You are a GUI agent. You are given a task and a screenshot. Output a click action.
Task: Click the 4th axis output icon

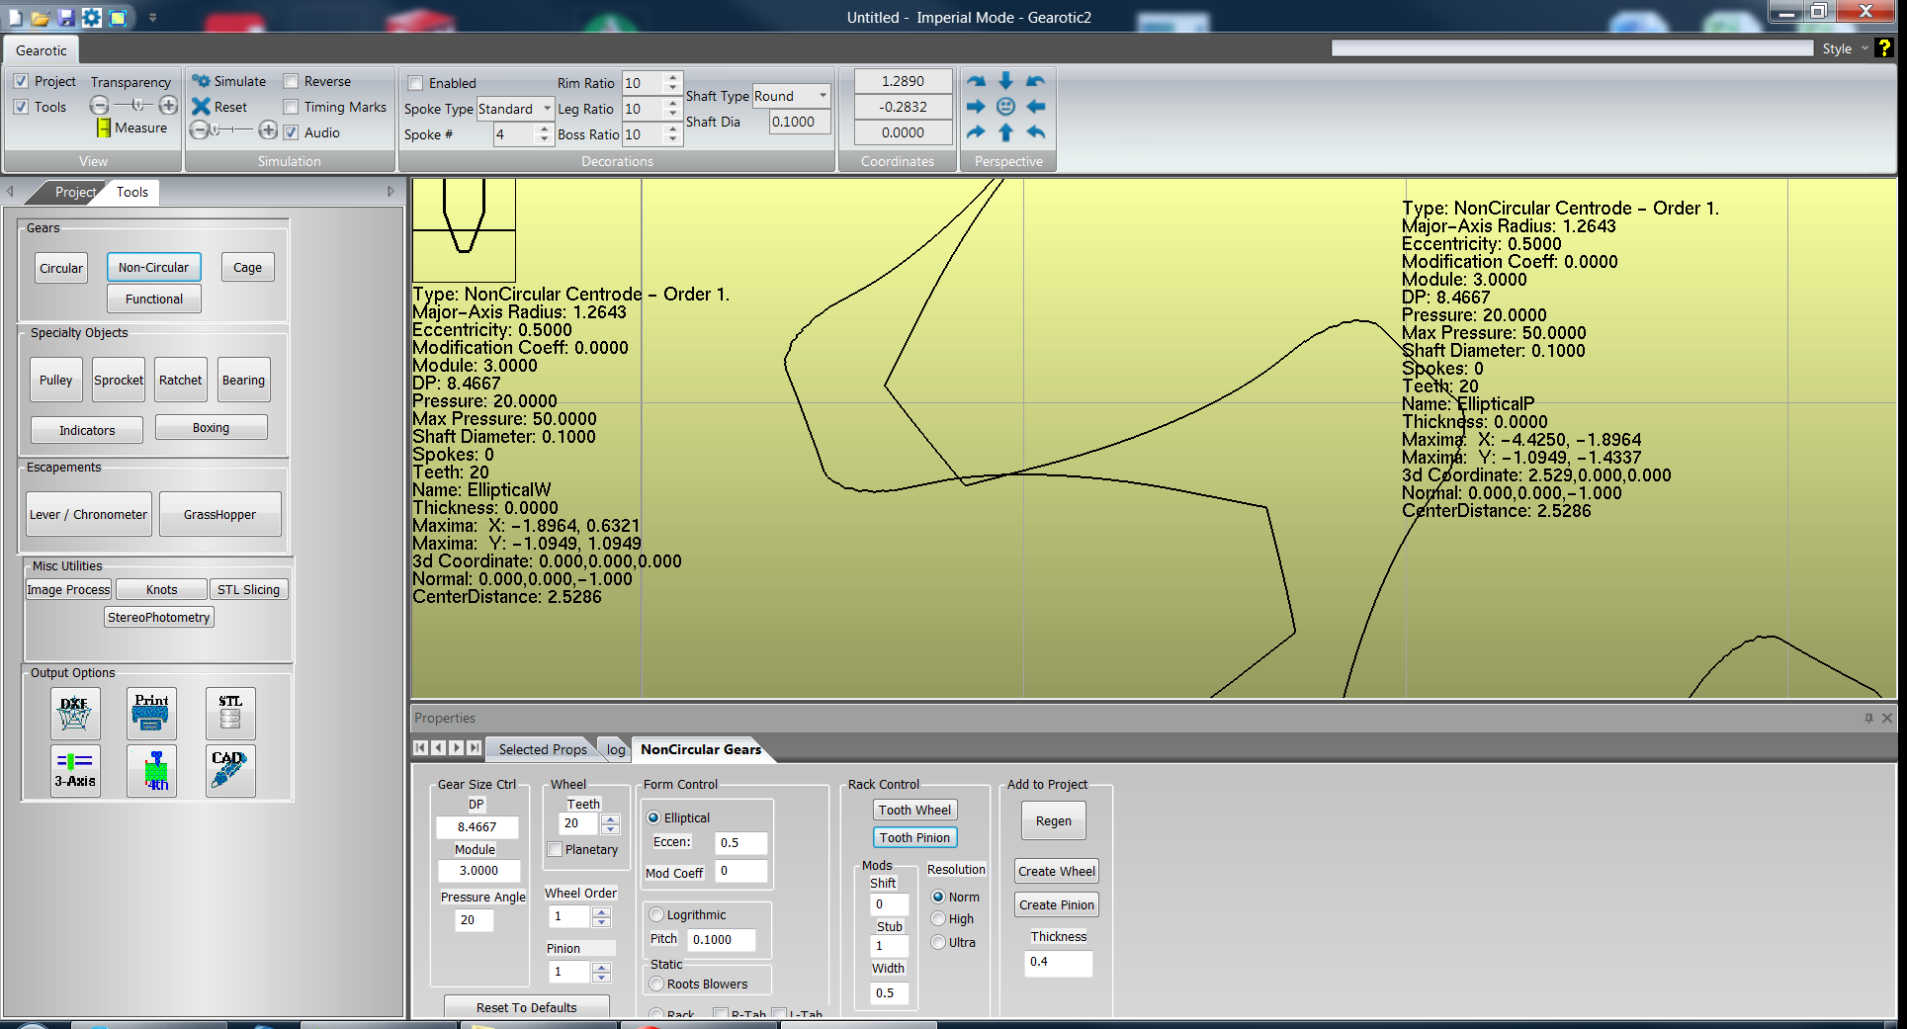(151, 771)
